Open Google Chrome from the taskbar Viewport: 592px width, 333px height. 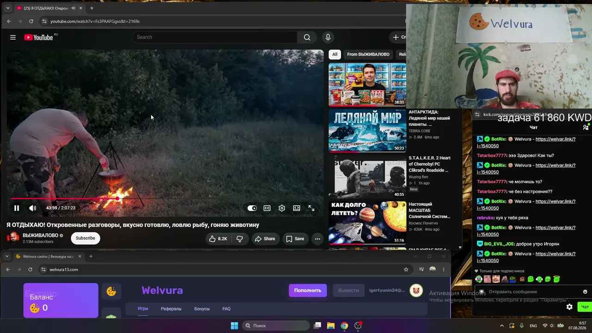coord(344,326)
